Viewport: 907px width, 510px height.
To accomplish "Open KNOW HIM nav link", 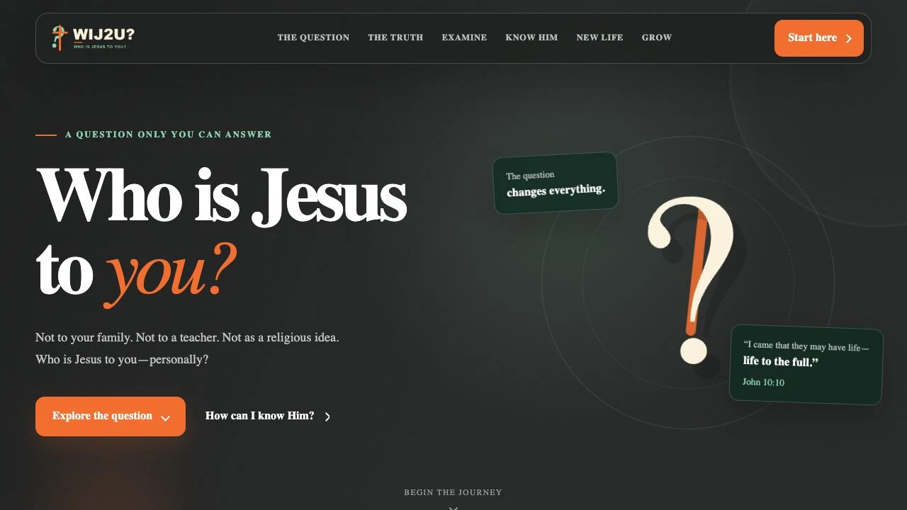I will [531, 38].
